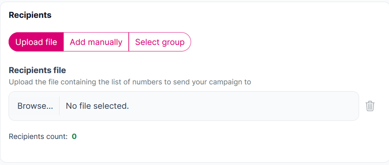Activate the highlighted Upload file option
The height and width of the screenshot is (165, 389).
[x=36, y=42]
